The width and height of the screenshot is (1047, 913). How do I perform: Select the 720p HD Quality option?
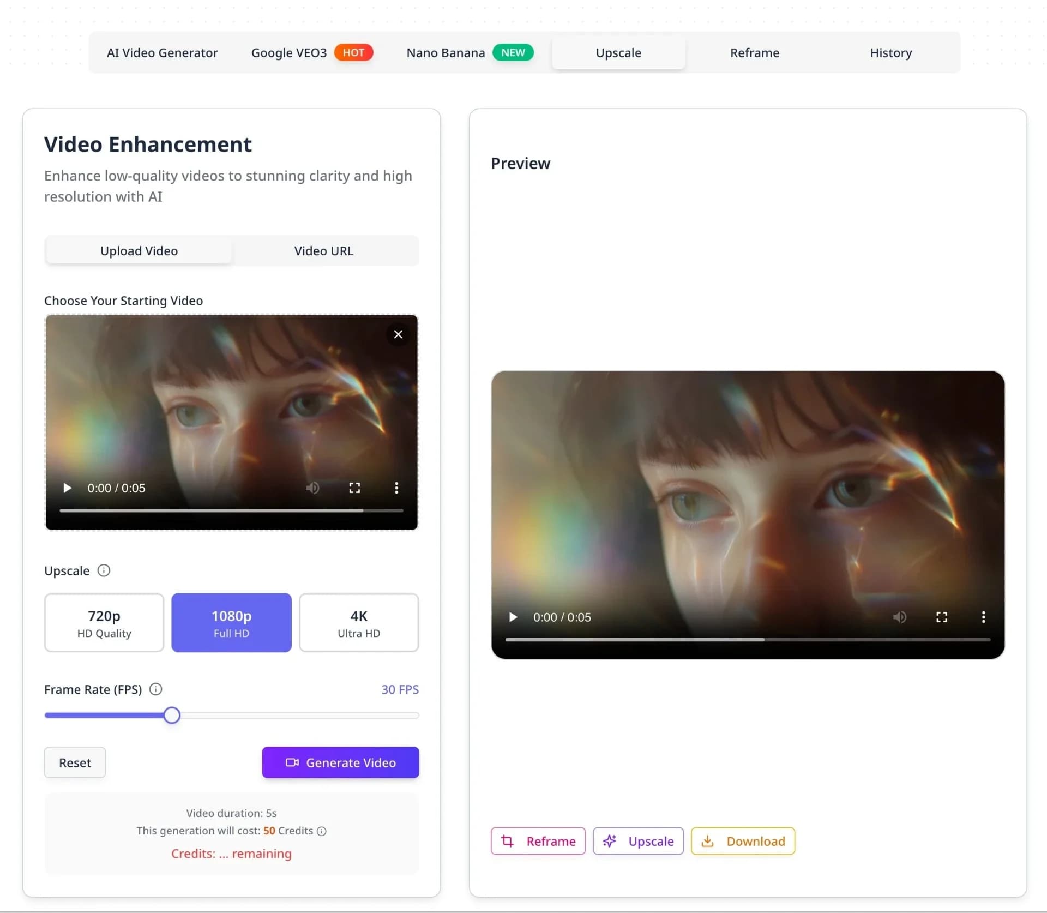(104, 623)
